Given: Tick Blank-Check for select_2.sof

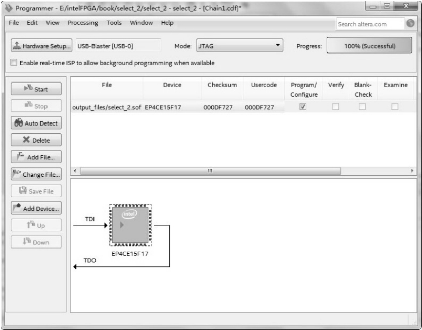Looking at the screenshot, I should [362, 107].
